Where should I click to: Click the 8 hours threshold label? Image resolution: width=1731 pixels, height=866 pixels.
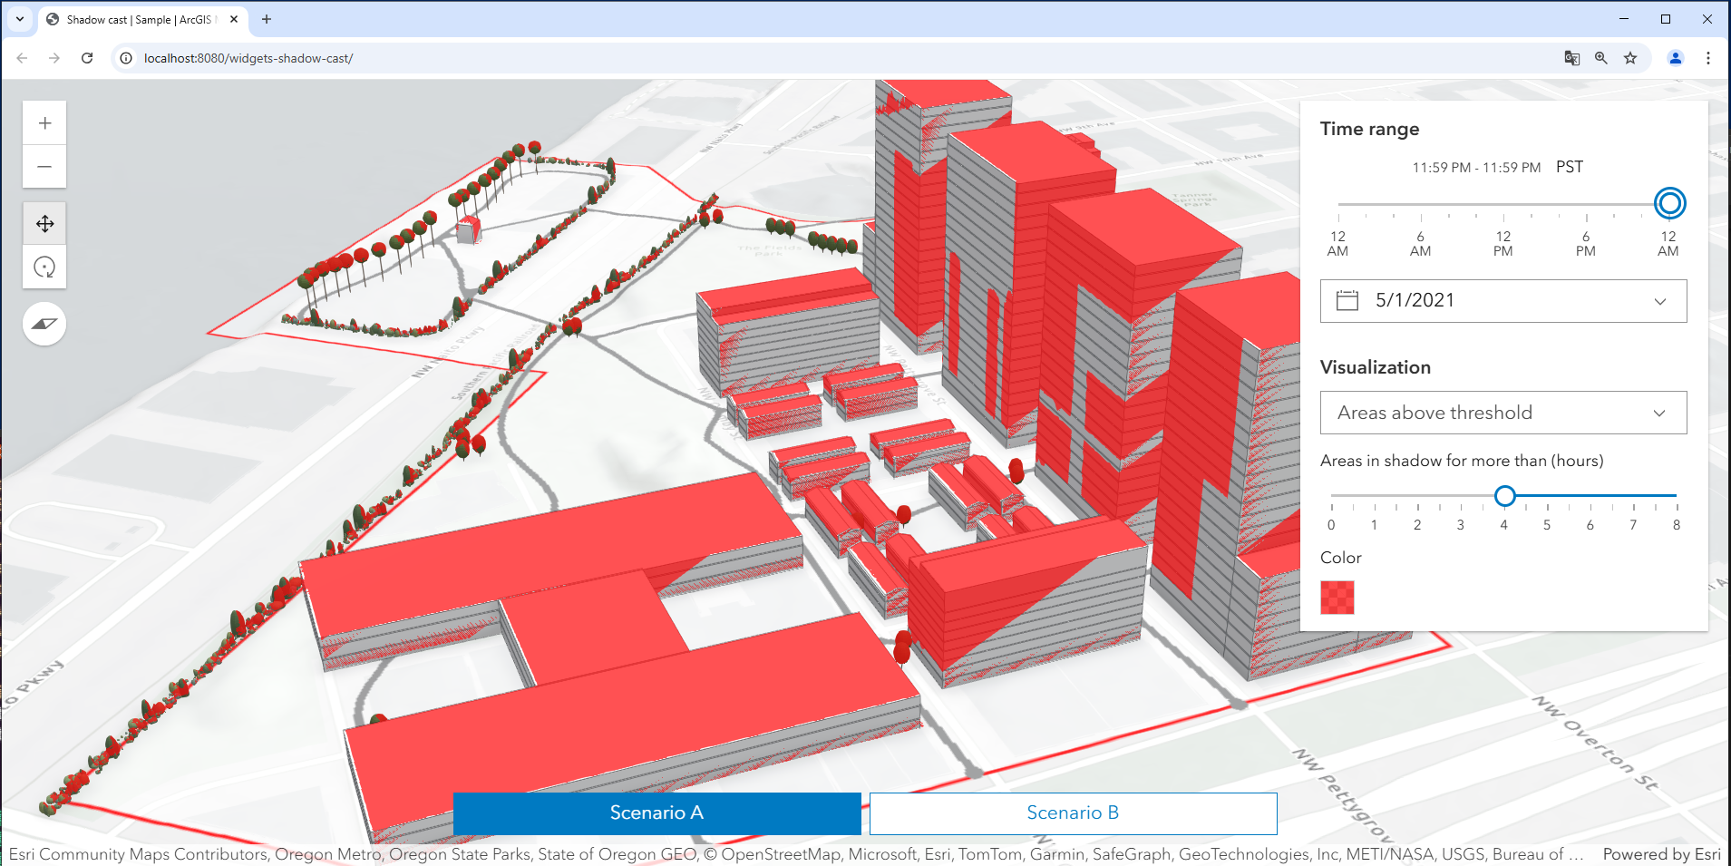1677,525
